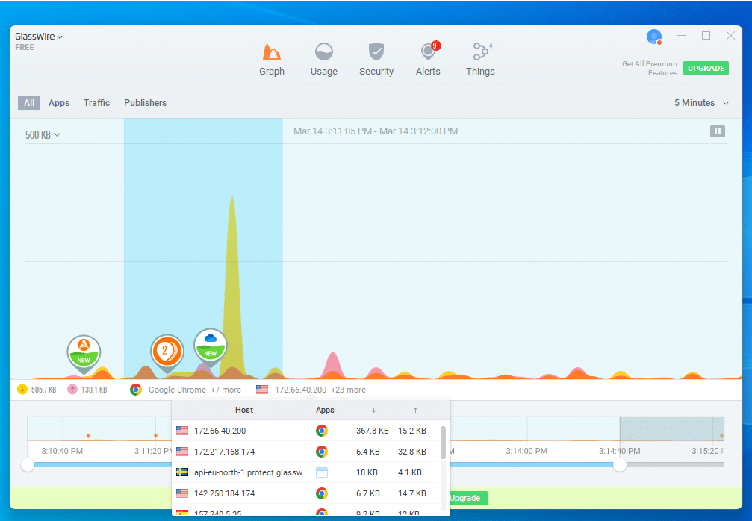The height and width of the screenshot is (521, 752).
Task: Sort hosts by download arrow column
Action: tap(373, 411)
